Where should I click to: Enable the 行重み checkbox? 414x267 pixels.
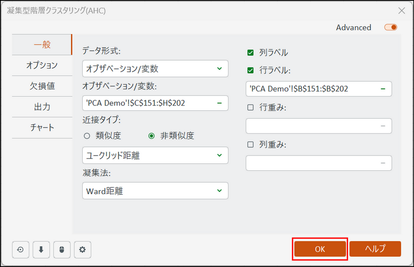(250, 108)
